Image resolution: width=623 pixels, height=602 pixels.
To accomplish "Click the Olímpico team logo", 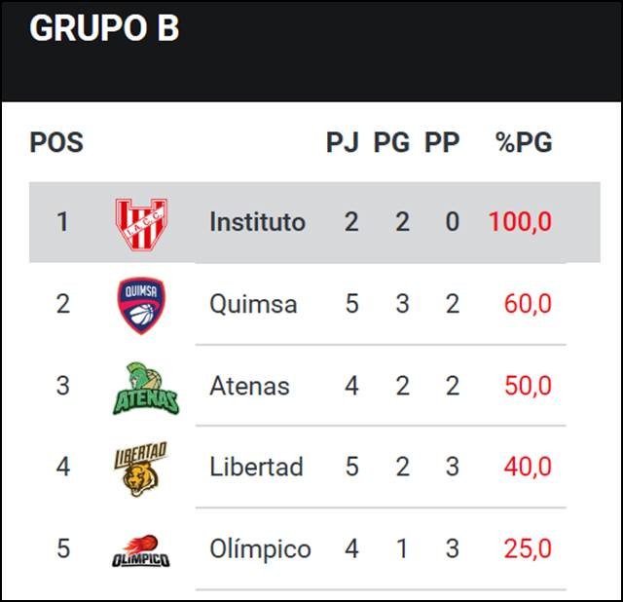I will pyautogui.click(x=141, y=550).
